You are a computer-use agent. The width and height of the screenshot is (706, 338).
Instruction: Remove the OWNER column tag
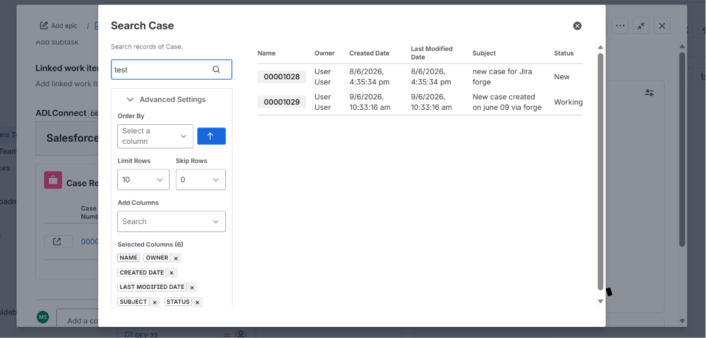click(x=176, y=258)
